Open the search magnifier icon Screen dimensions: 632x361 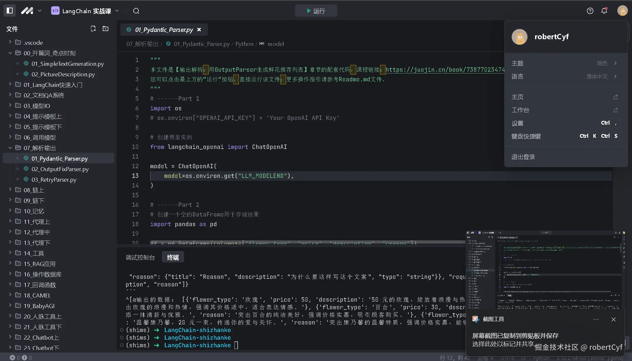(136, 11)
